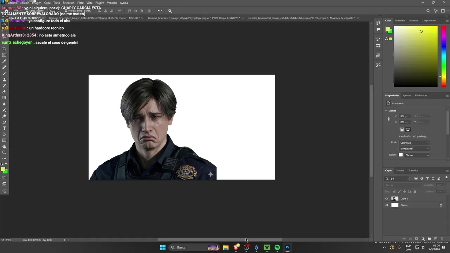
Task: Open the fx Styles collapsed panel icon
Action: point(378,56)
